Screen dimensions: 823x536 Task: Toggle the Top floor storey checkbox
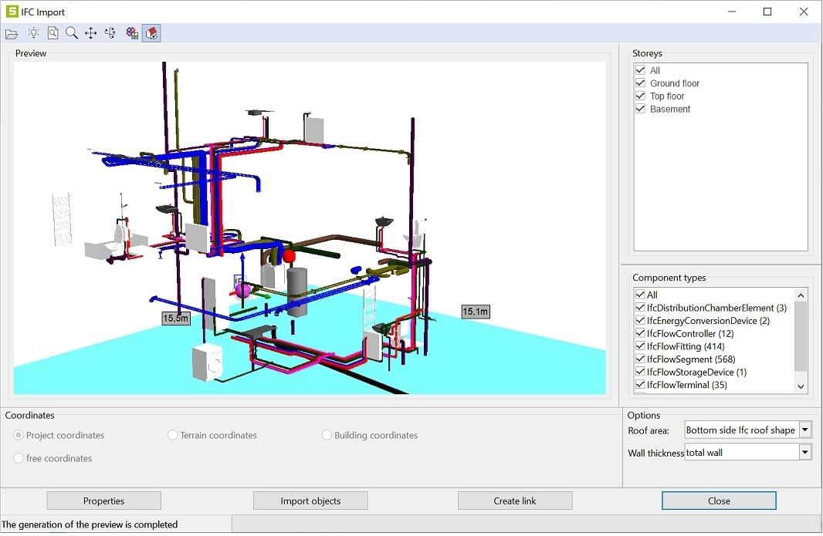(x=640, y=96)
